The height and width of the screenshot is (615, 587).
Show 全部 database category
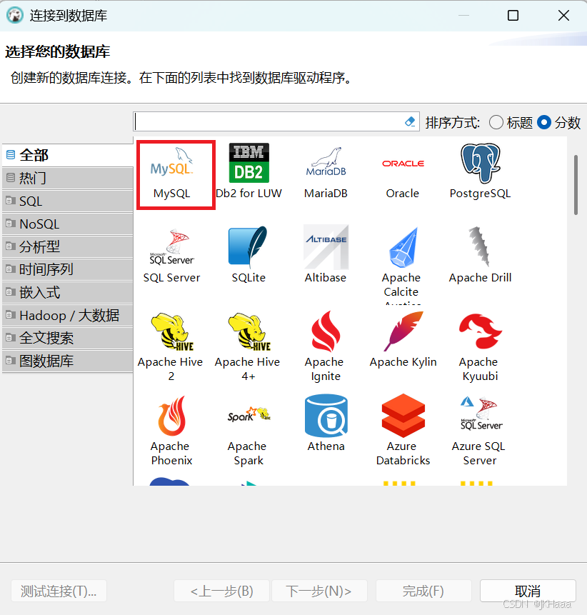tap(67, 155)
